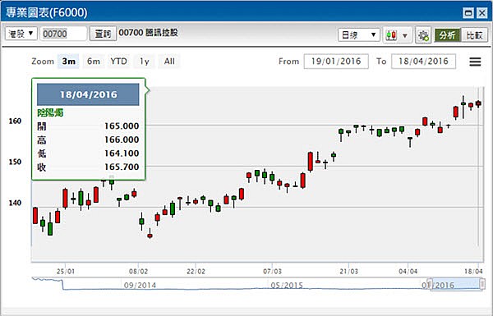Viewport: 493px width, 316px height.
Task: Open the hamburger chart export menu
Action: tap(475, 62)
